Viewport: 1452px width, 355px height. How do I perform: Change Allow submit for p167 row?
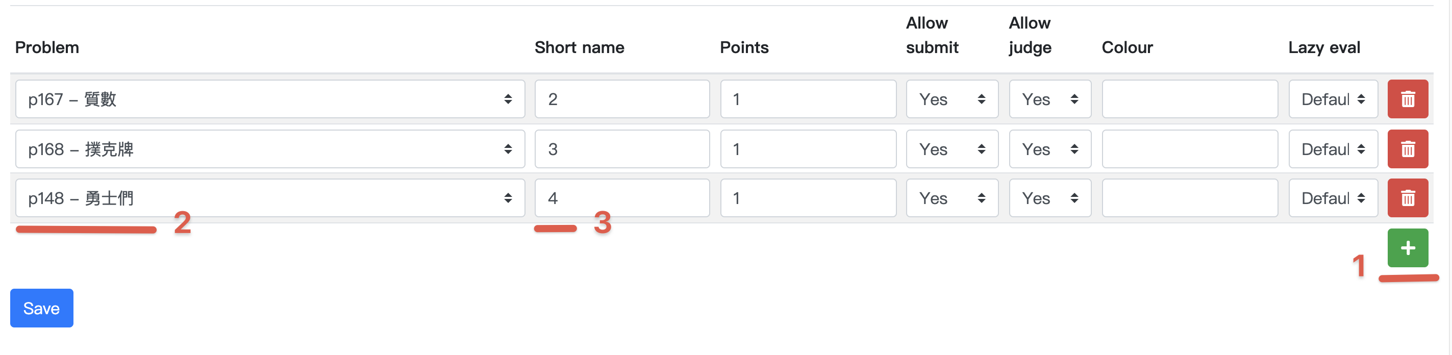[x=952, y=99]
